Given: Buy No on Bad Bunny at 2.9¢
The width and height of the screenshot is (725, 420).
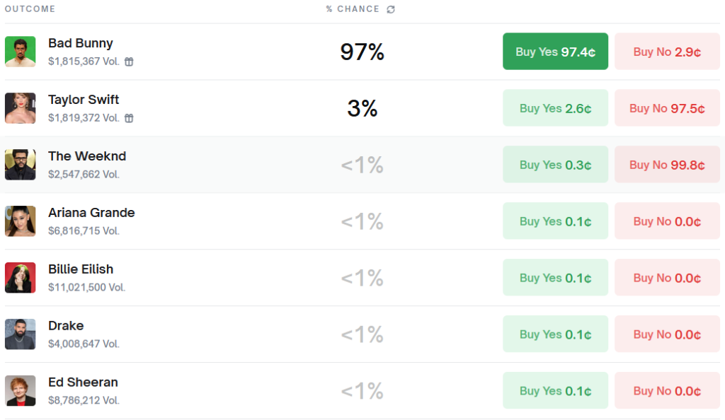Looking at the screenshot, I should tap(667, 52).
